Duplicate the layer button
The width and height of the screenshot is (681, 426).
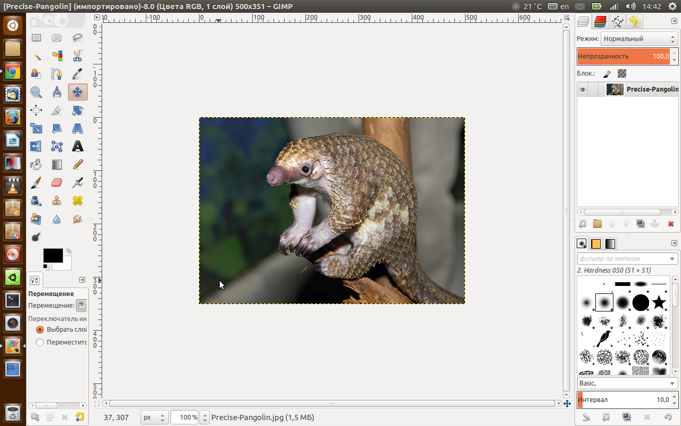[x=641, y=224]
